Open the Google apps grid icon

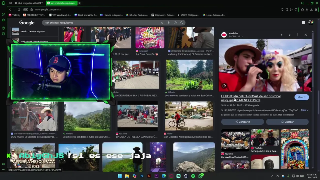[303, 22]
